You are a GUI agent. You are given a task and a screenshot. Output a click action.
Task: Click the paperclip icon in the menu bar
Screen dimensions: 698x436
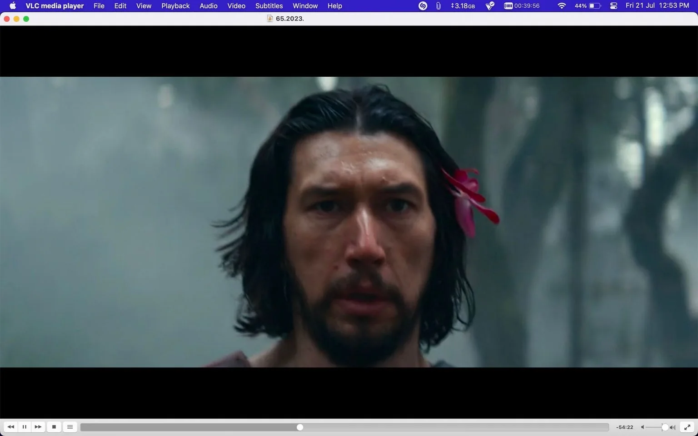click(438, 6)
